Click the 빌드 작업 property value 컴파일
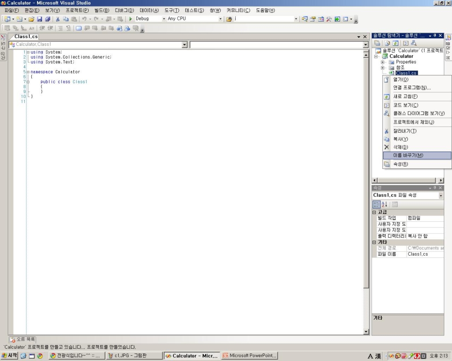 pos(425,218)
